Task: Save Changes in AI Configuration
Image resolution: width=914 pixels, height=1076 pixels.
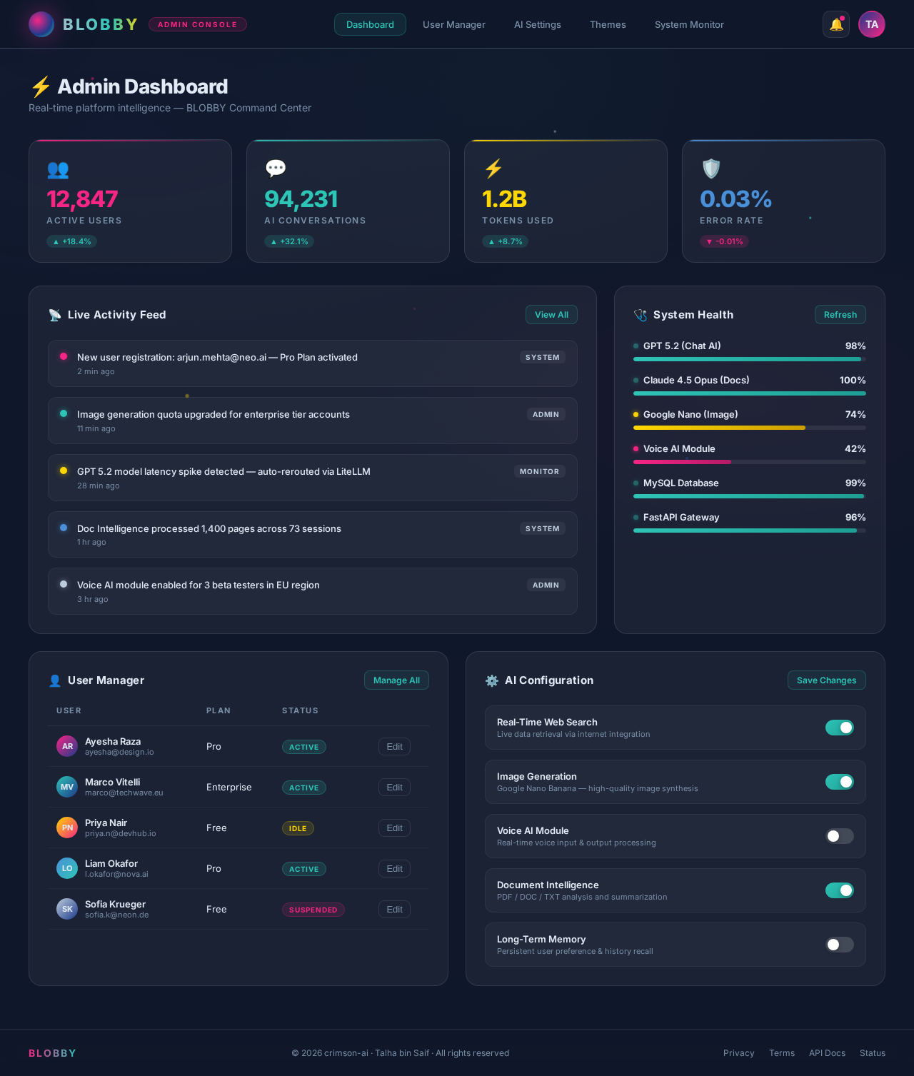Action: click(x=826, y=680)
